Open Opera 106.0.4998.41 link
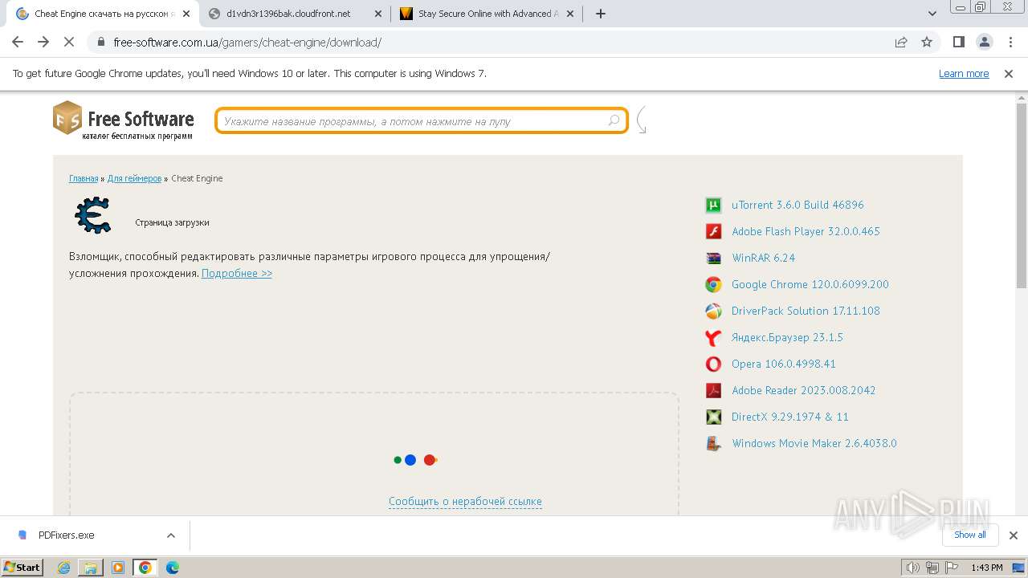 pyautogui.click(x=783, y=364)
